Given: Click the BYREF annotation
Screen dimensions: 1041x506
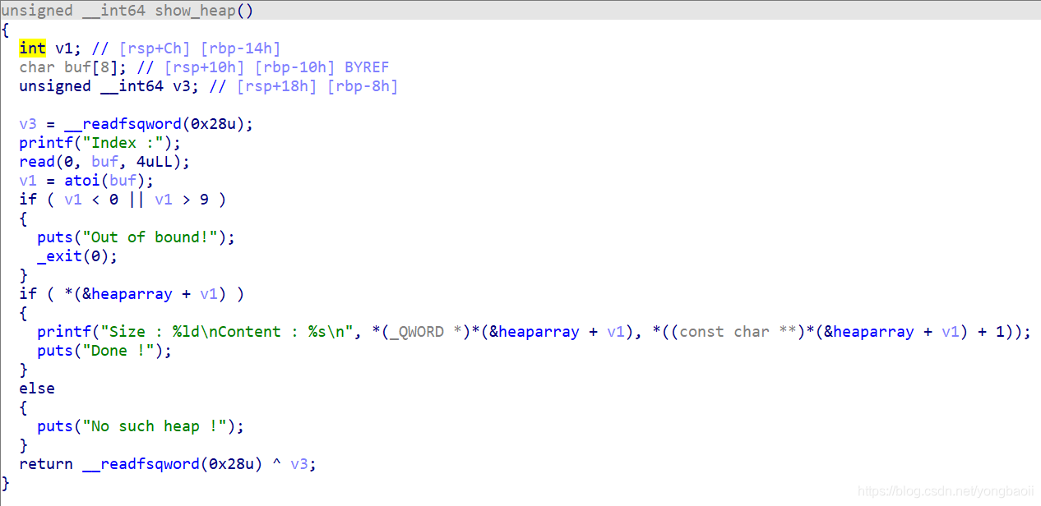Looking at the screenshot, I should pyautogui.click(x=367, y=67).
